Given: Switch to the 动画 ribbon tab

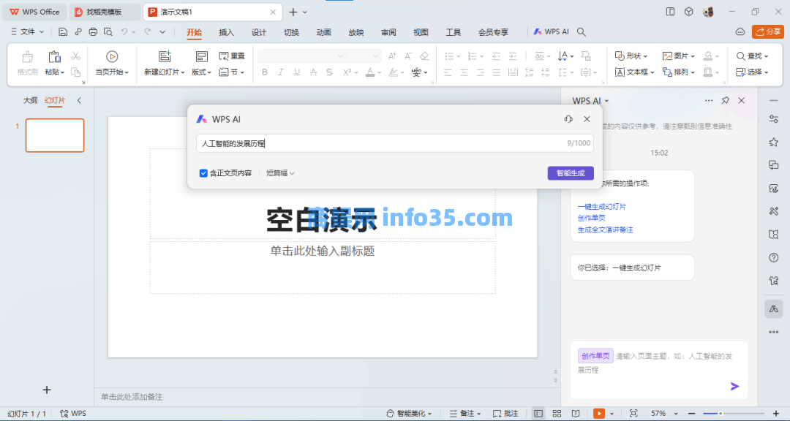Looking at the screenshot, I should pos(323,32).
